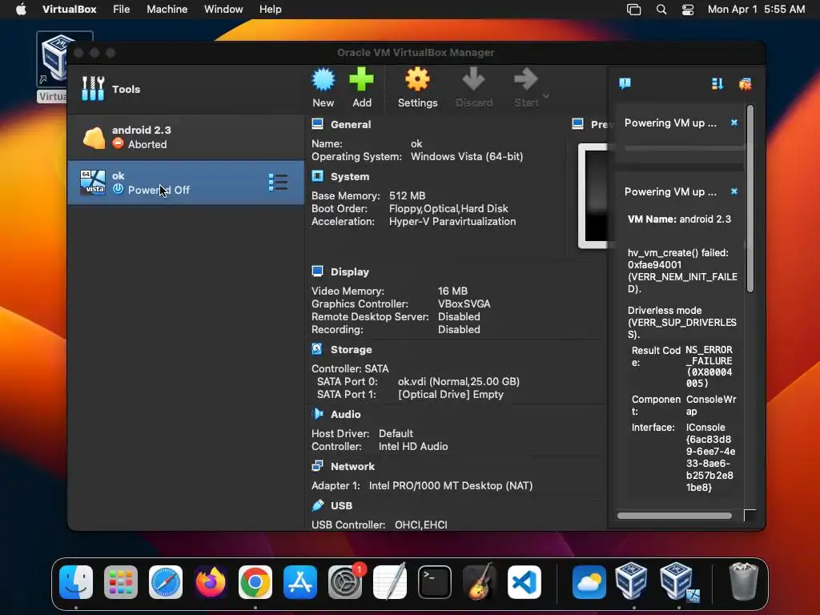Image resolution: width=820 pixels, height=615 pixels.
Task: Open Safari from the dock
Action: (166, 582)
